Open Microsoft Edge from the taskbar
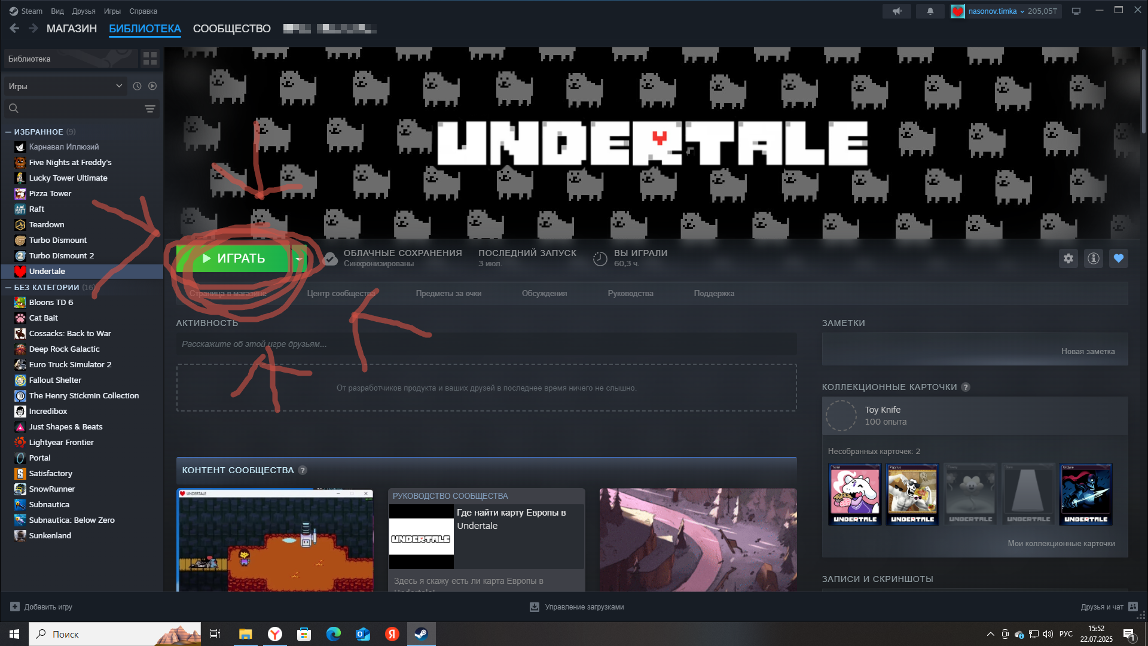 (x=333, y=634)
